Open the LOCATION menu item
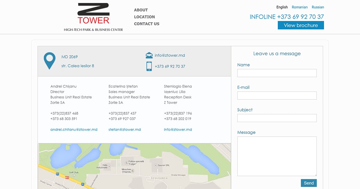360x189 pixels. coord(144,17)
